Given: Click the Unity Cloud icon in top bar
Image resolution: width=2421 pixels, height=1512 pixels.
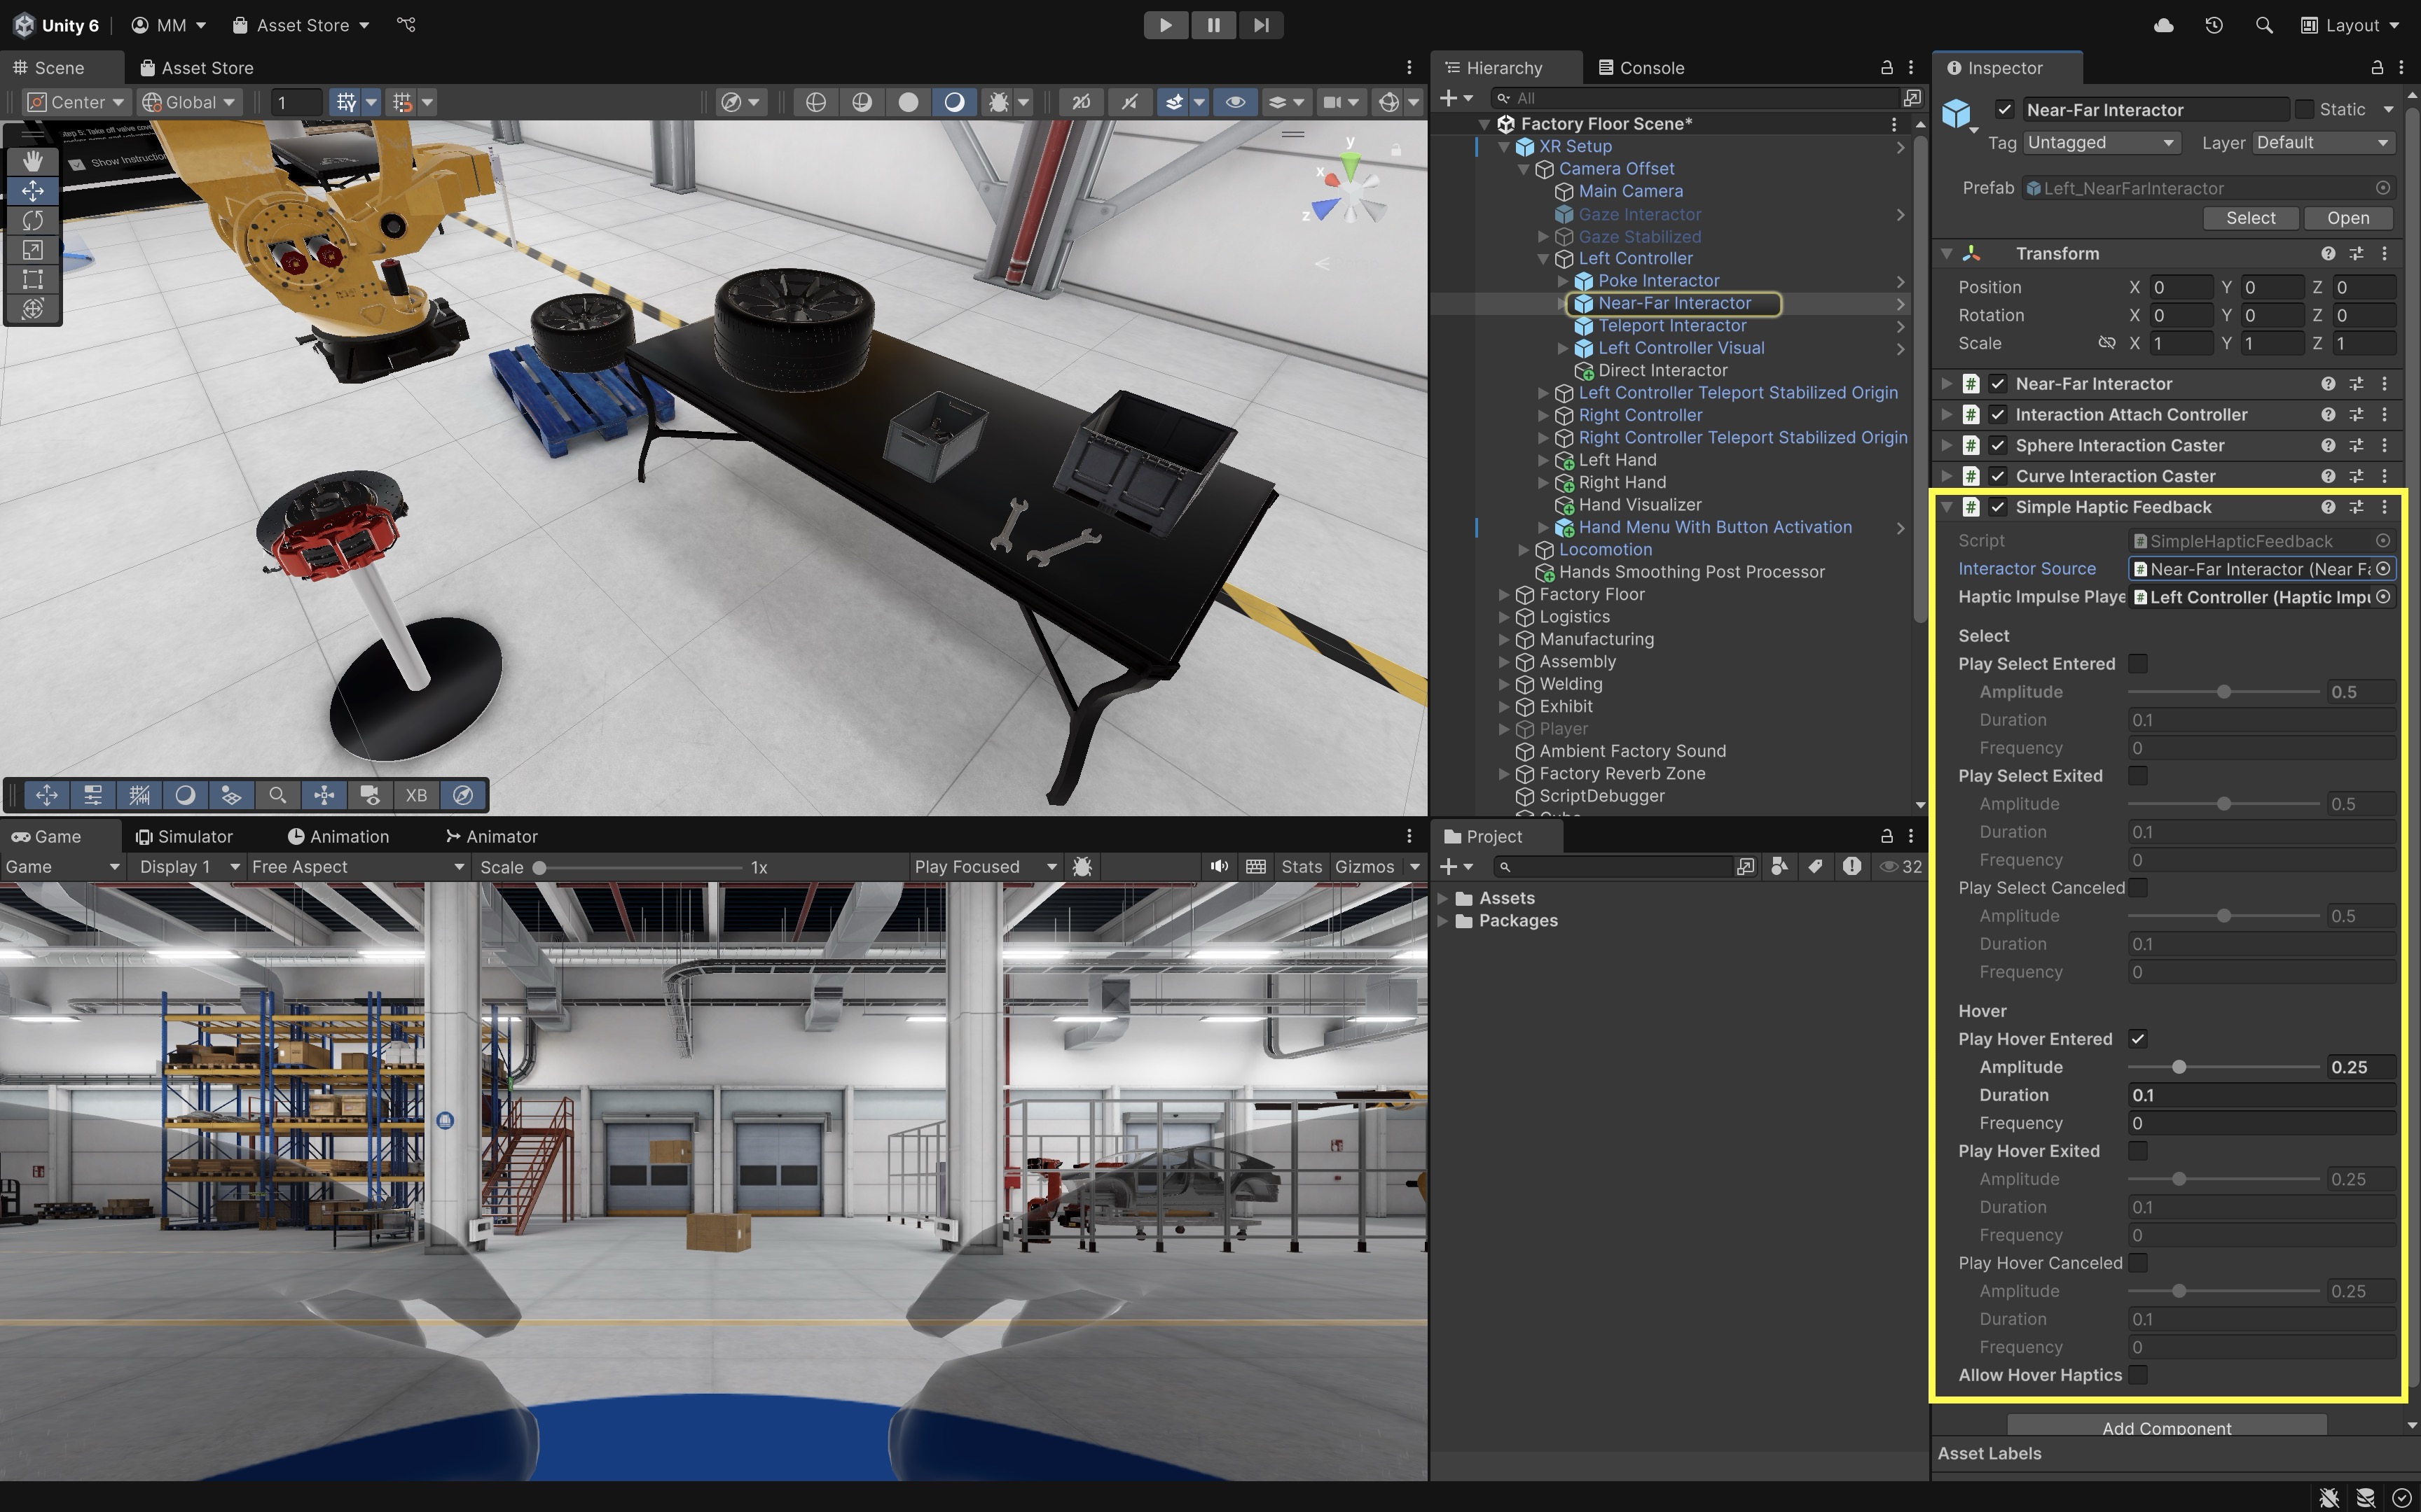Looking at the screenshot, I should coord(2163,25).
